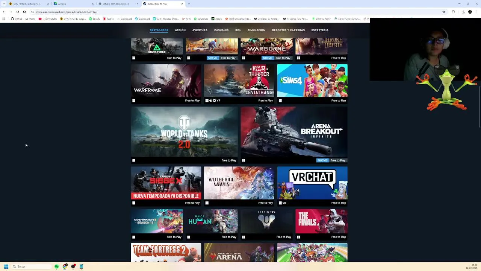Open the VRChat game card
The image size is (481, 271).
(312, 186)
